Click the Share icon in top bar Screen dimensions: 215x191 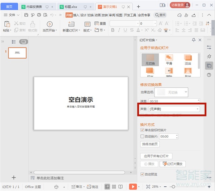[193, 15]
